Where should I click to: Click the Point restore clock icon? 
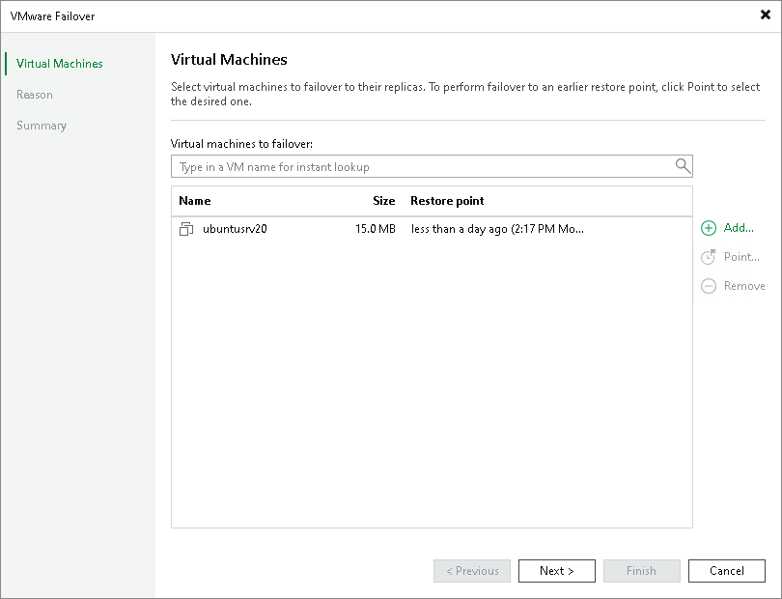point(709,257)
